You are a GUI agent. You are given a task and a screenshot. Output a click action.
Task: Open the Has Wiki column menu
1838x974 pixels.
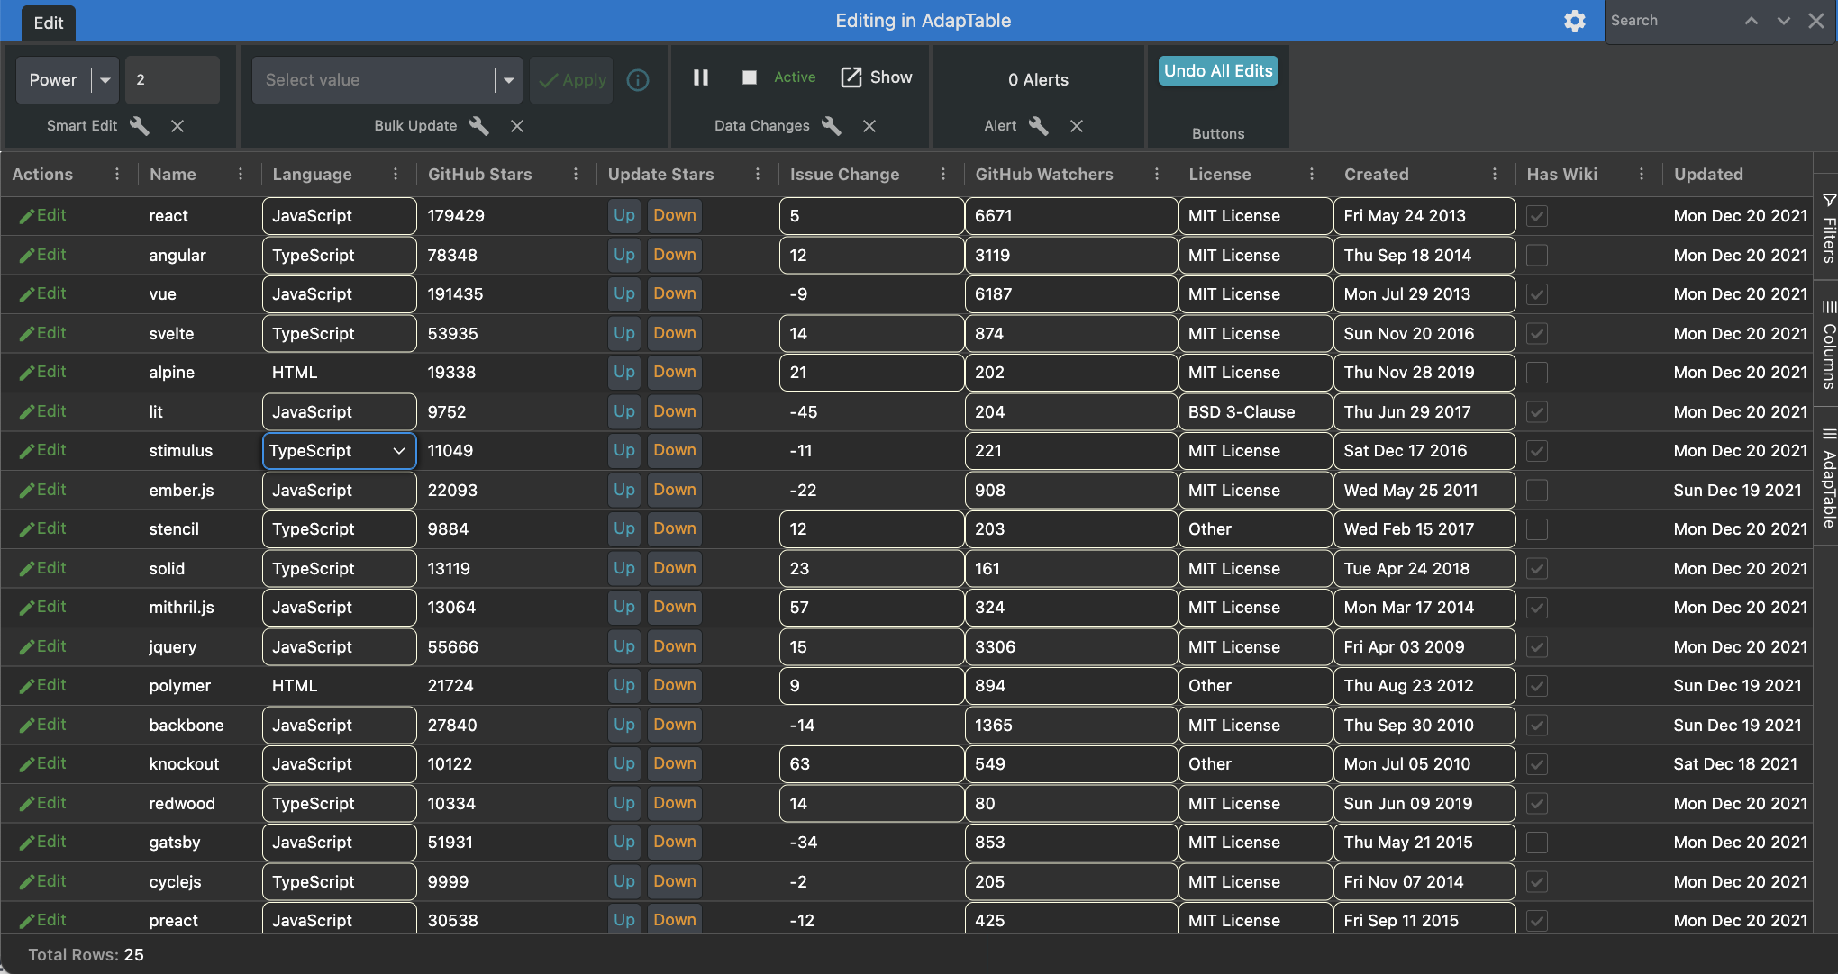click(x=1642, y=174)
